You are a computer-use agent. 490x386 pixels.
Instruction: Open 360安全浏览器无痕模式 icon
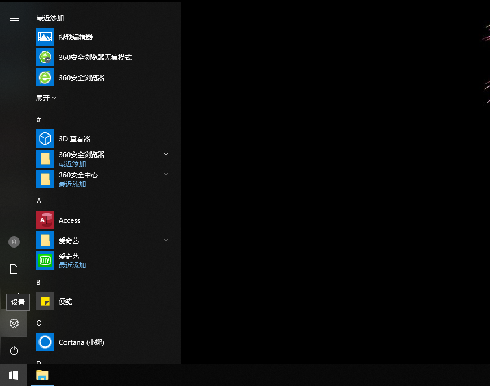[45, 57]
